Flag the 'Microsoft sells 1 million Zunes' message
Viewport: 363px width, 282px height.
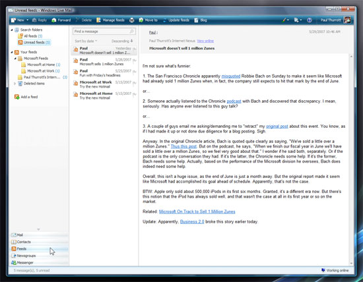(134, 60)
